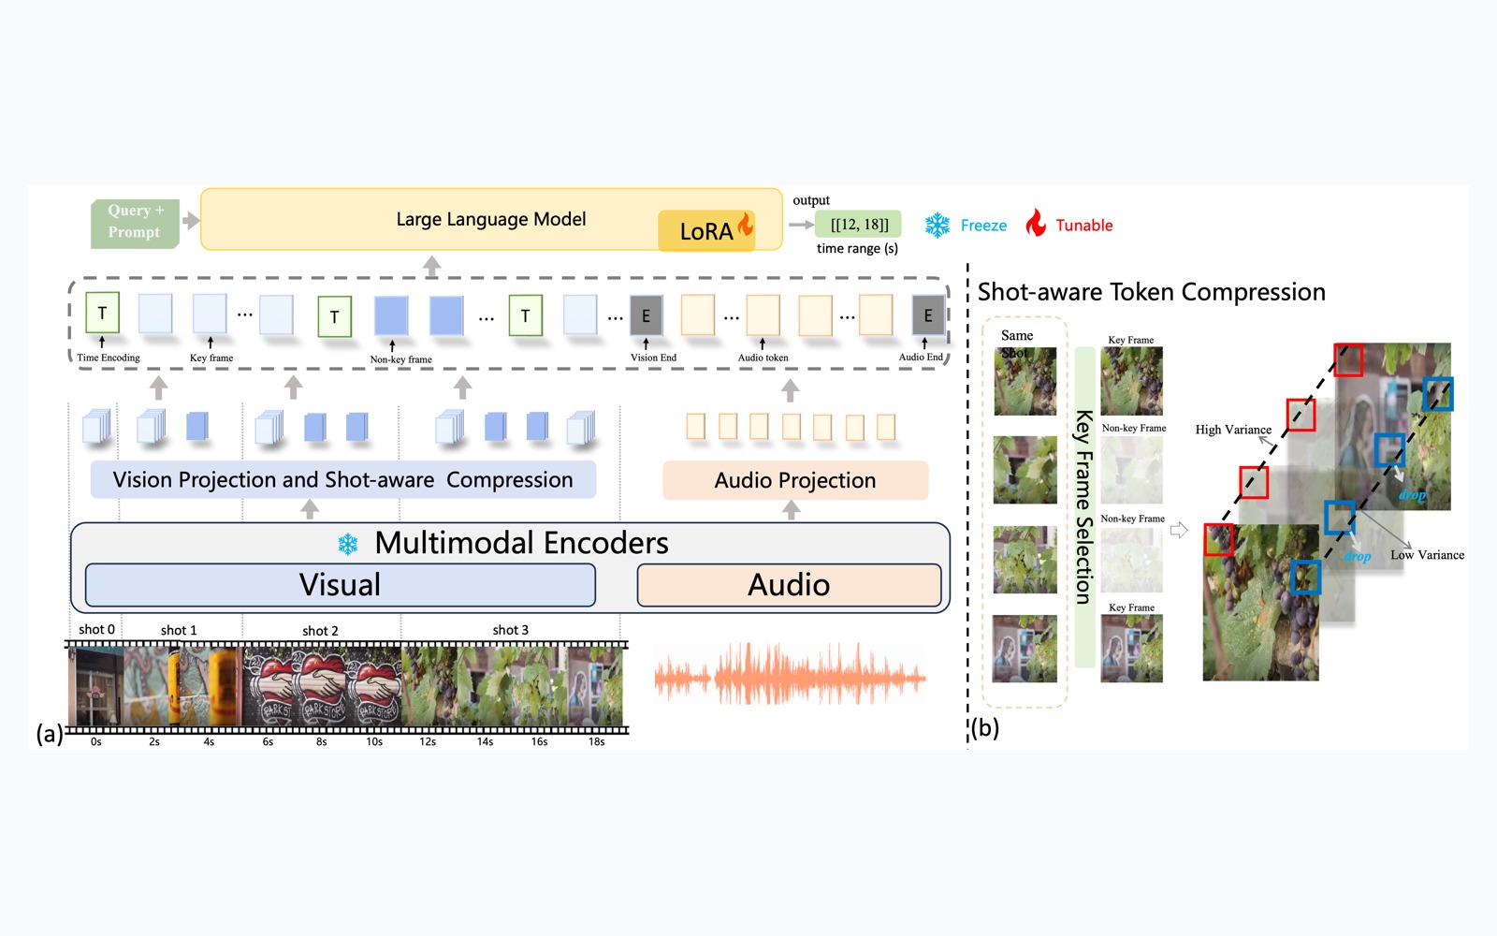1497x936 pixels.
Task: Click the "shot 2" label
Action: (320, 631)
